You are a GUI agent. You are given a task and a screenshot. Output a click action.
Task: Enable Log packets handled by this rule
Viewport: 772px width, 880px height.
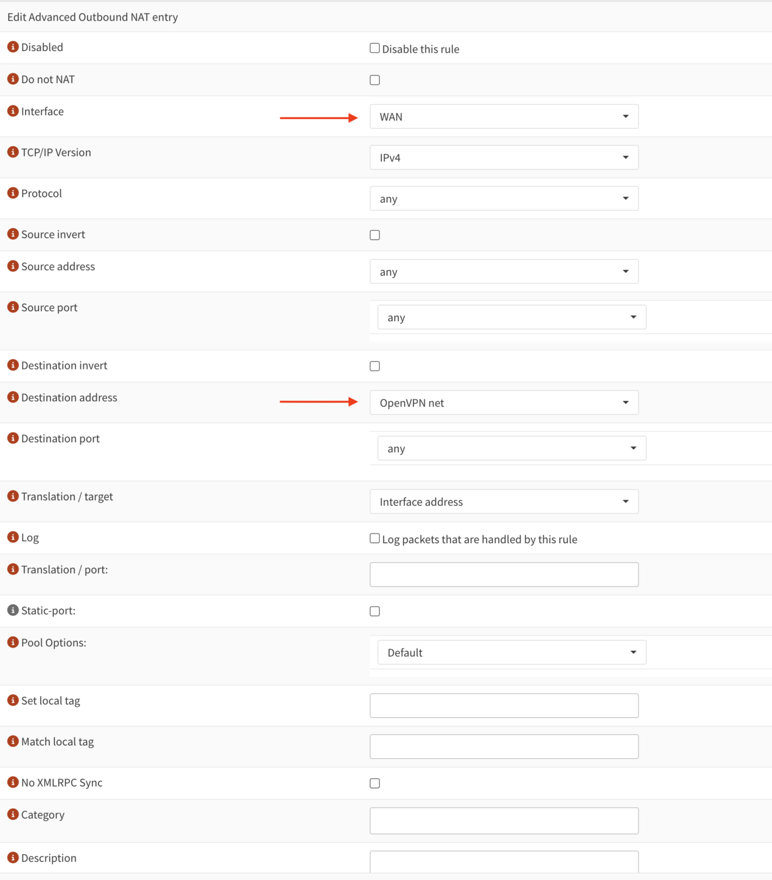(374, 538)
